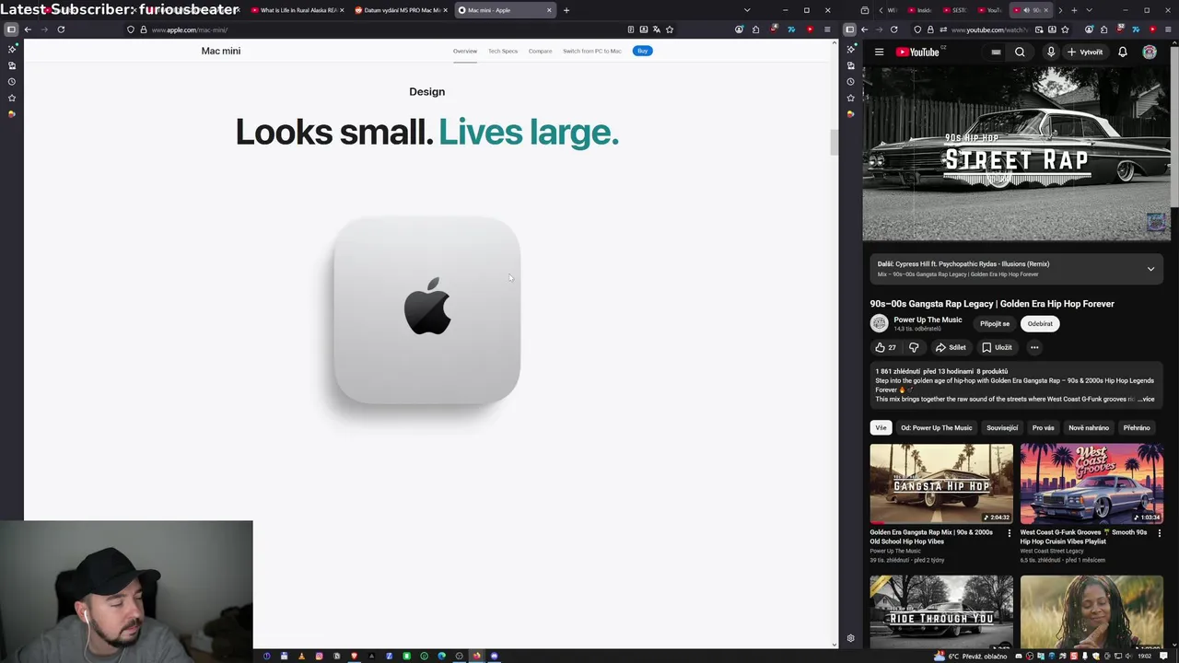Viewport: 1179px width, 663px height.
Task: Click Připojit se join button
Action: click(x=995, y=323)
